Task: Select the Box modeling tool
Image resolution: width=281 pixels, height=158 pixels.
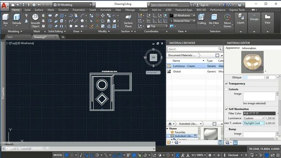Action: [5, 19]
